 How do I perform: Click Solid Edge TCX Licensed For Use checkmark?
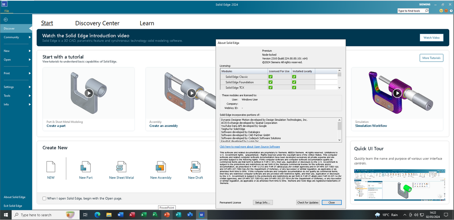tap(271, 87)
